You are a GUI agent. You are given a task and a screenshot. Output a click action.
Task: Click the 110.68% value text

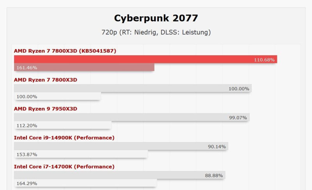[x=264, y=60]
